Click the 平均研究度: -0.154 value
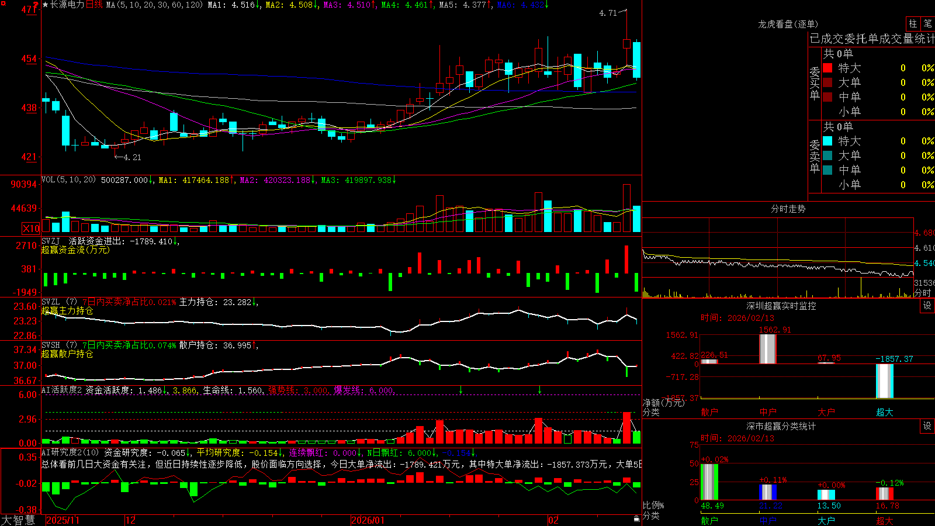This screenshot has width=935, height=526. (237, 452)
